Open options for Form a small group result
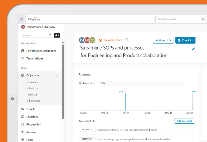Image resolution: width=207 pixels, height=142 pixels. [192, 139]
